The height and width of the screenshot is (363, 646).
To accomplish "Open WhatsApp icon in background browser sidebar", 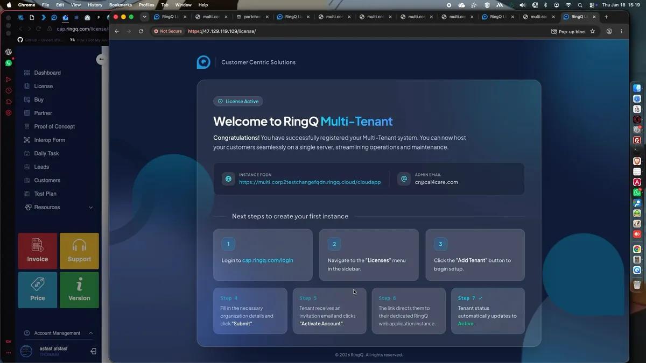I will tap(9, 63).
